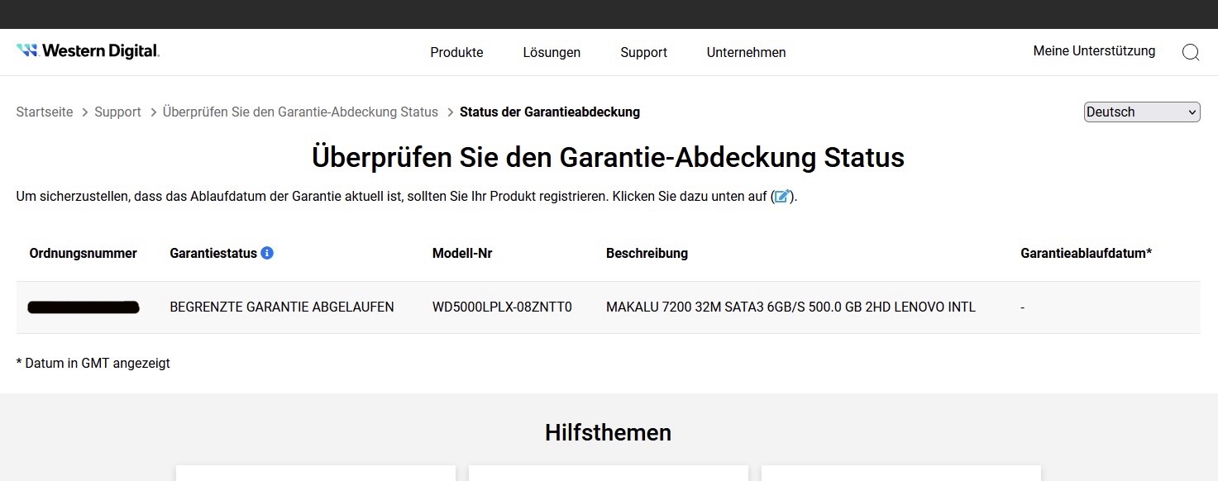Image resolution: width=1218 pixels, height=481 pixels.
Task: Click the product registration edit icon
Action: pos(782,197)
